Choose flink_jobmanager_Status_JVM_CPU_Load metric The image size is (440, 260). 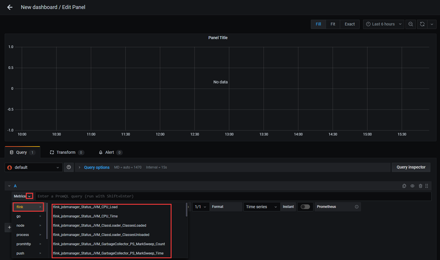(85, 207)
